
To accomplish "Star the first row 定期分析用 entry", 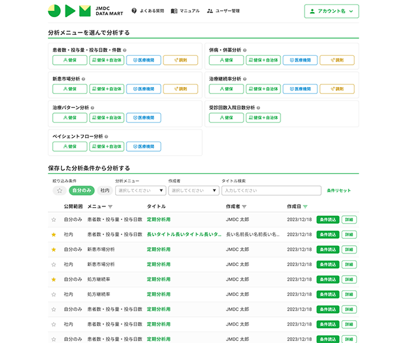I will [53, 220].
